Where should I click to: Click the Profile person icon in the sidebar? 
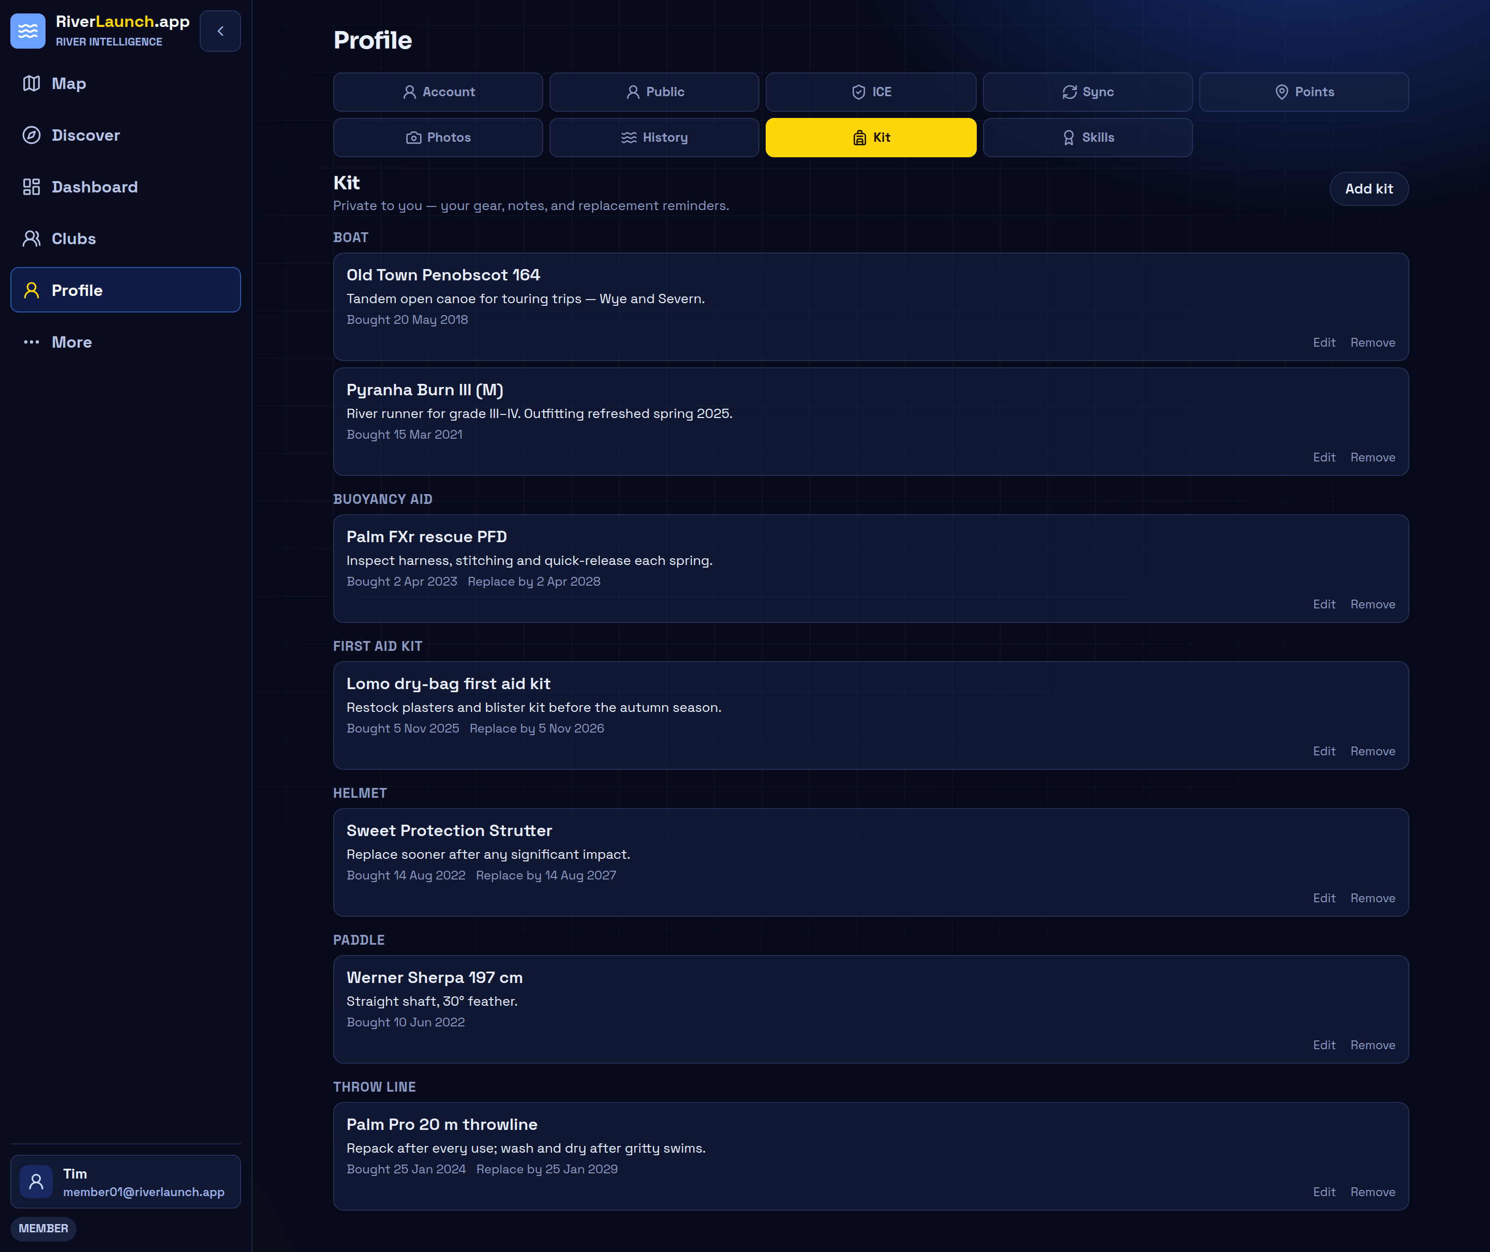point(31,290)
